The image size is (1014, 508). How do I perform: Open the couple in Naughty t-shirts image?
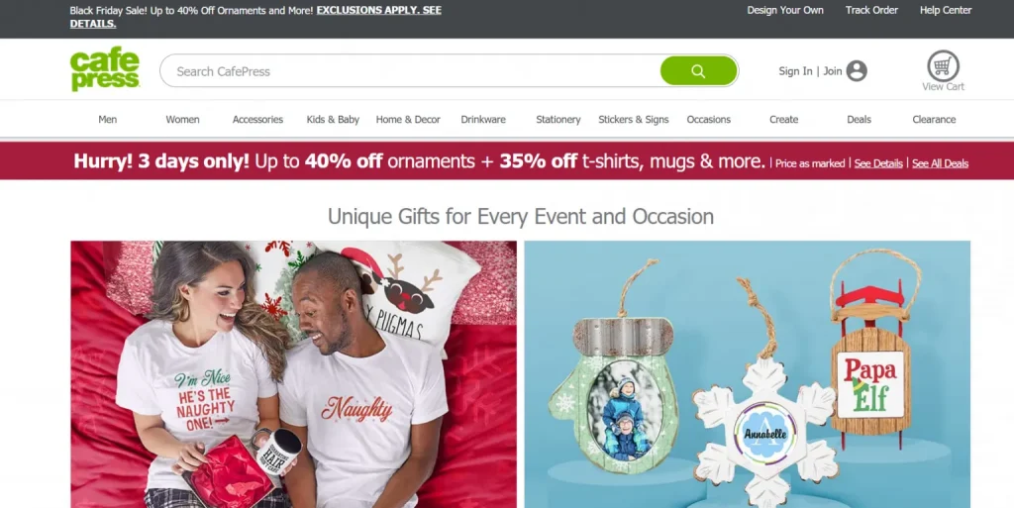293,374
